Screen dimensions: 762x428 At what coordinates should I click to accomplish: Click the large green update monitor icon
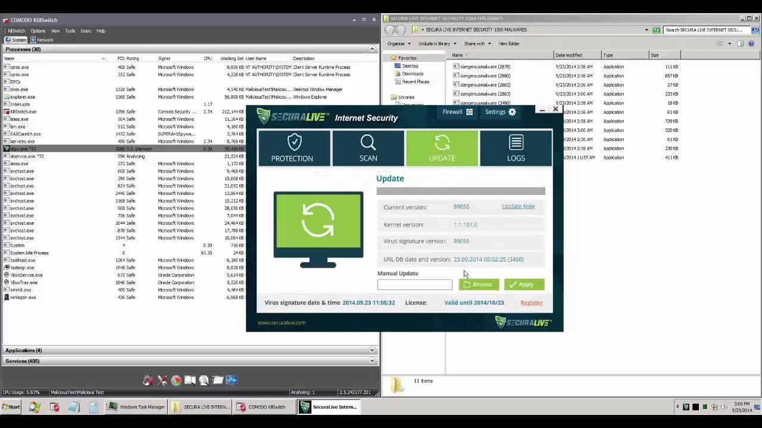pos(318,229)
